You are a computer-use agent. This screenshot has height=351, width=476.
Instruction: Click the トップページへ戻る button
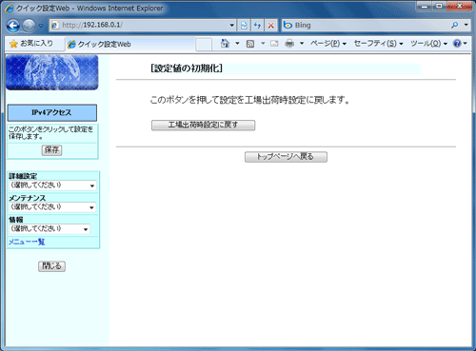click(x=286, y=157)
